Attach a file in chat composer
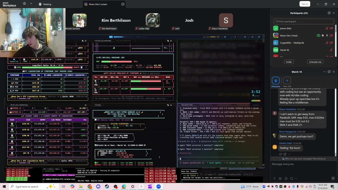The width and height of the screenshot is (338, 190). [286, 179]
